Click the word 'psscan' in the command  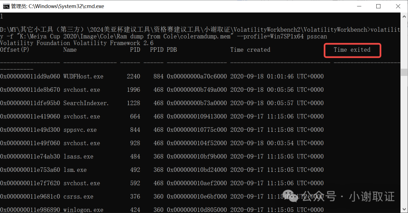click(317, 36)
